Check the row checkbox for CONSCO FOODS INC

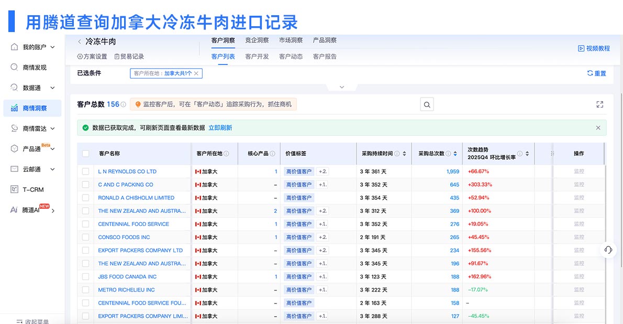coord(87,237)
